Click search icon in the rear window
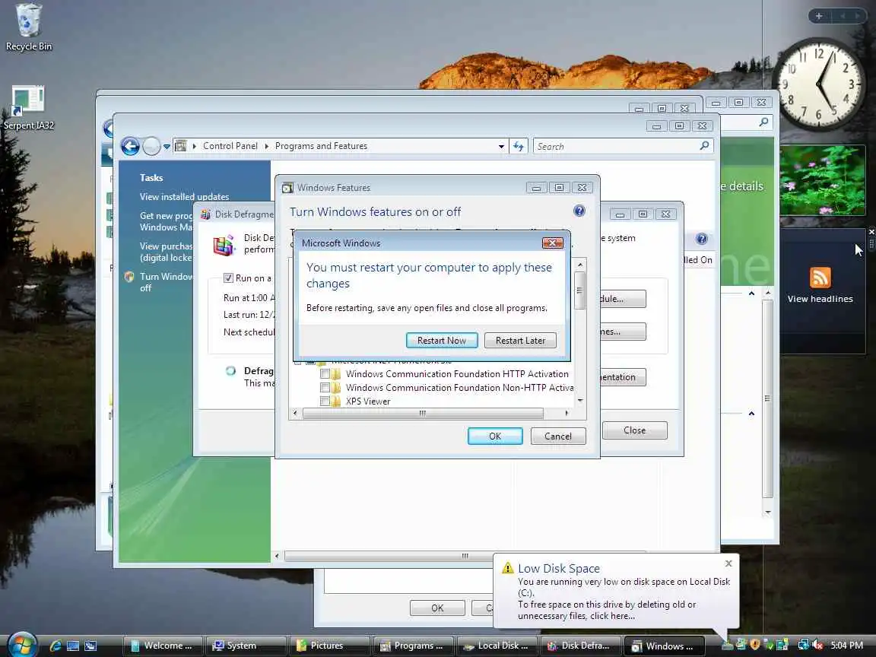Image resolution: width=876 pixels, height=657 pixels. [x=763, y=122]
